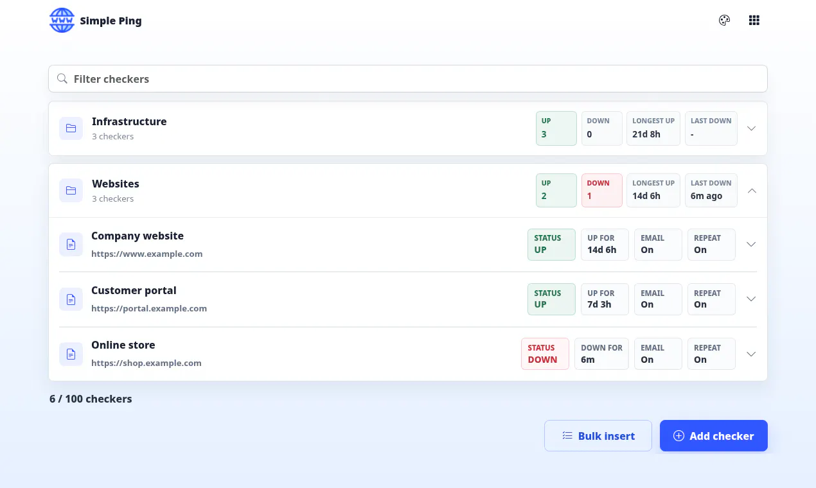Expand the Company website details chevron

pyautogui.click(x=750, y=245)
